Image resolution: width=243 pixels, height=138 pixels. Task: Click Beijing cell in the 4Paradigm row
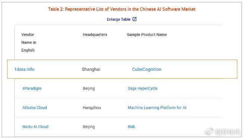tap(89, 89)
